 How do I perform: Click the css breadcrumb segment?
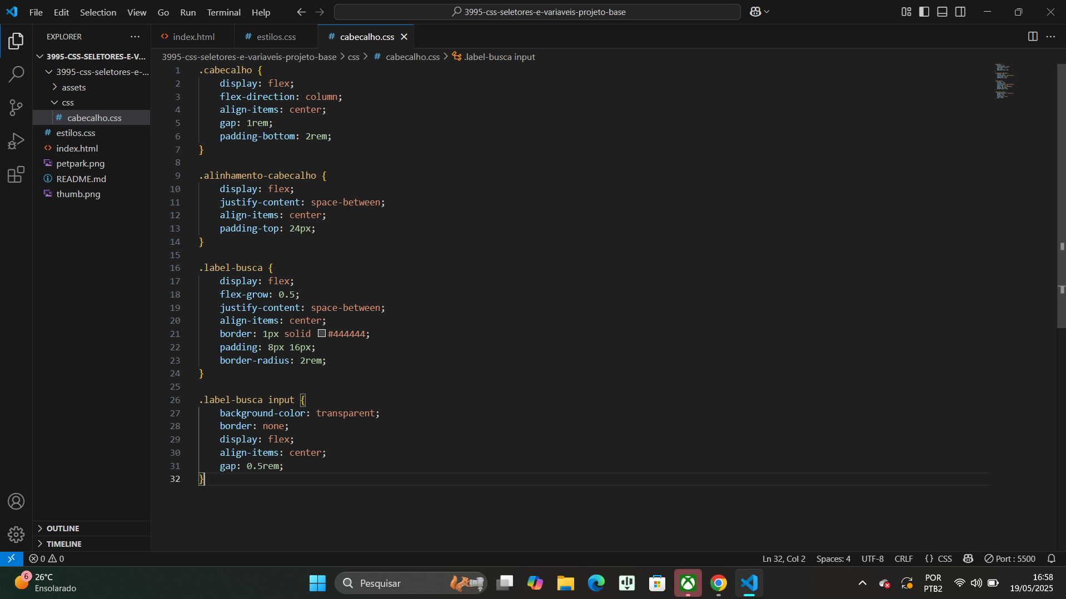coord(353,57)
